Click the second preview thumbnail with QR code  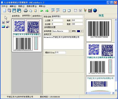point(100,59)
